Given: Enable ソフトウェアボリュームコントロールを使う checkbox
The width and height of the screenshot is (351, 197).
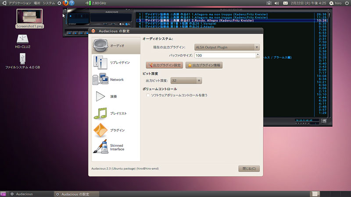Looking at the screenshot, I should tap(148, 95).
